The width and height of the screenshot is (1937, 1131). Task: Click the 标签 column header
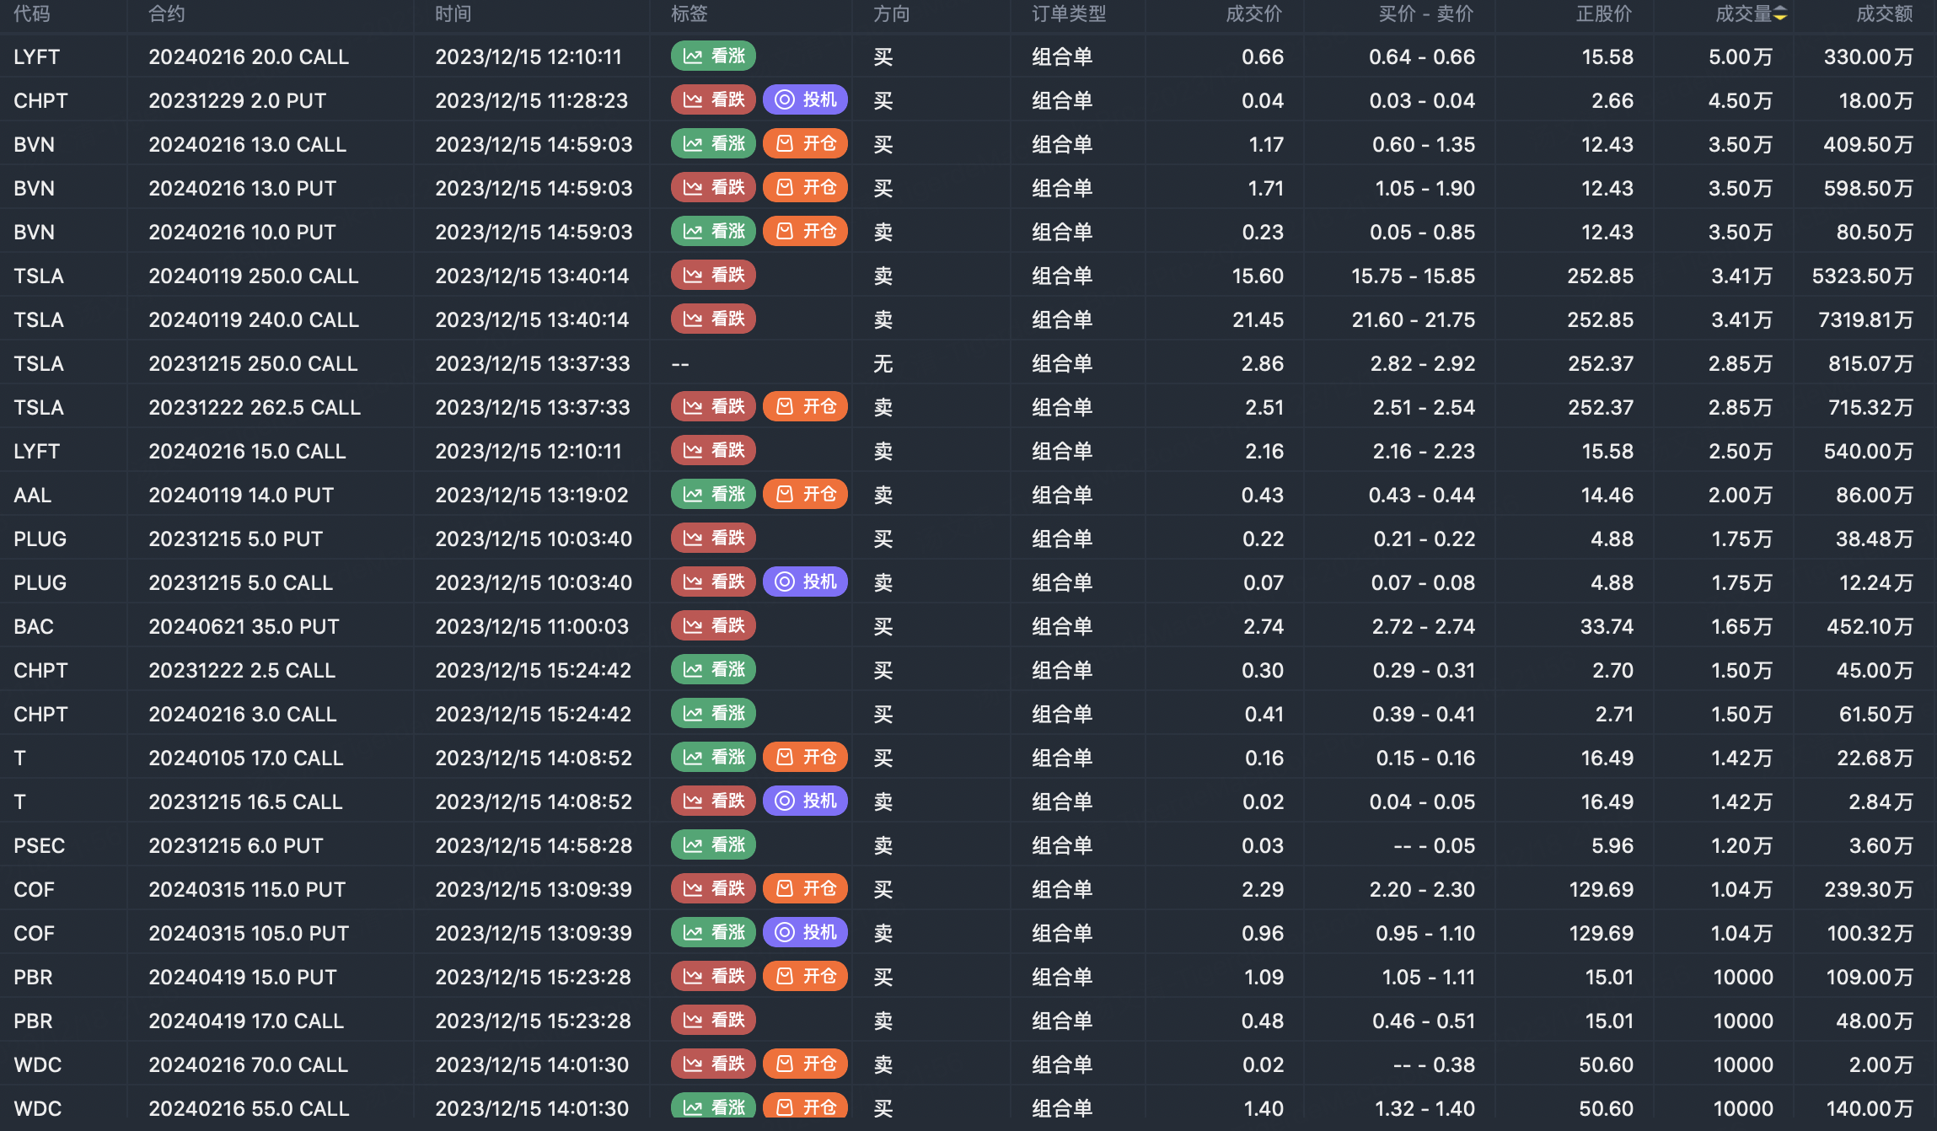click(689, 13)
